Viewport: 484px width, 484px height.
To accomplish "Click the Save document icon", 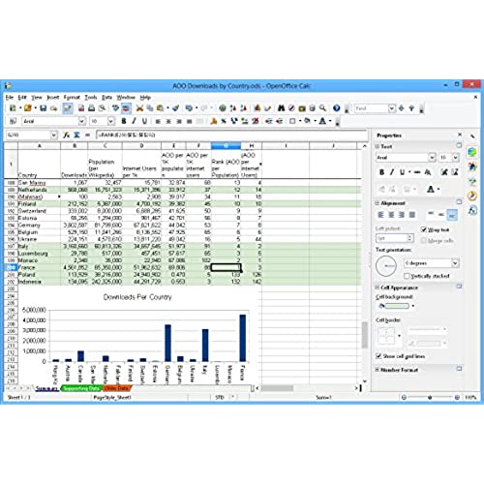I will click(x=44, y=108).
